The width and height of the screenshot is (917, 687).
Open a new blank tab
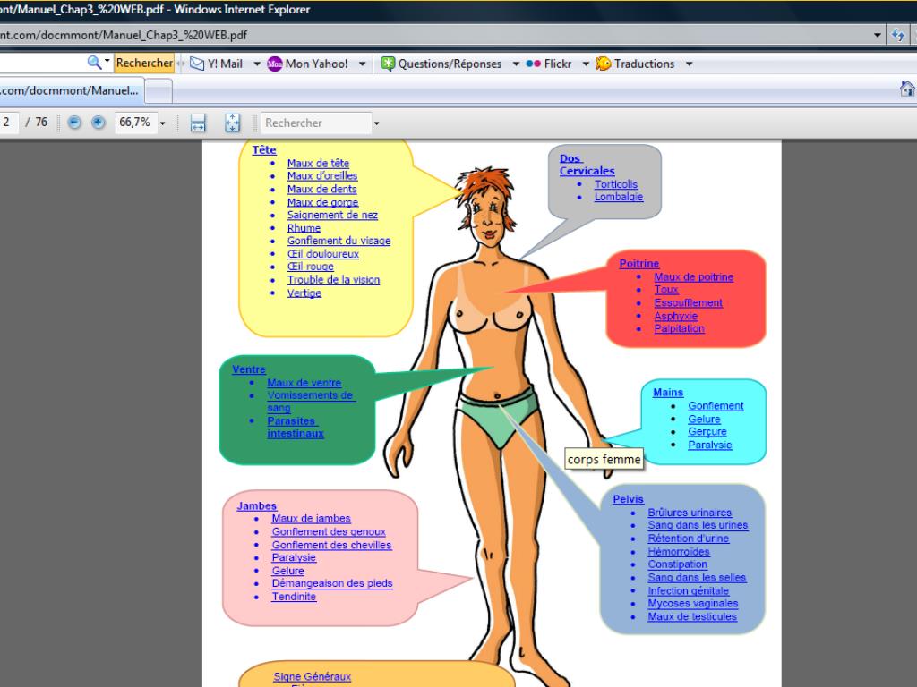159,91
